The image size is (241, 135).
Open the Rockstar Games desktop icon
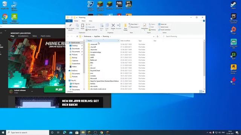233,69
